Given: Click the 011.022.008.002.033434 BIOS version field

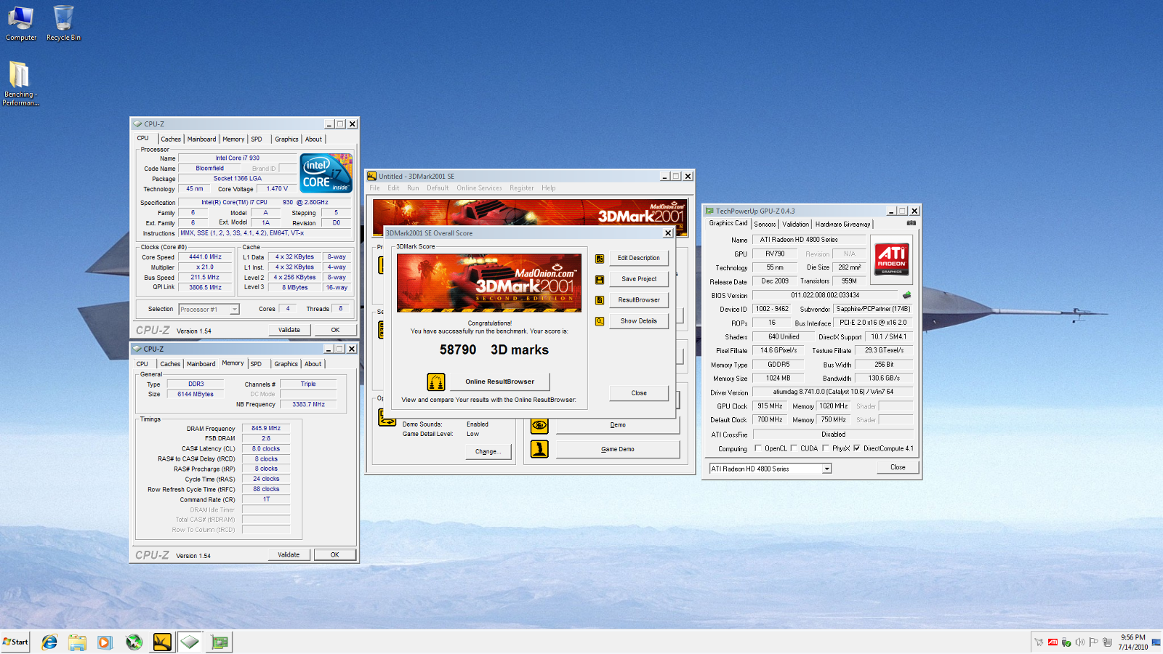Looking at the screenshot, I should [x=825, y=295].
